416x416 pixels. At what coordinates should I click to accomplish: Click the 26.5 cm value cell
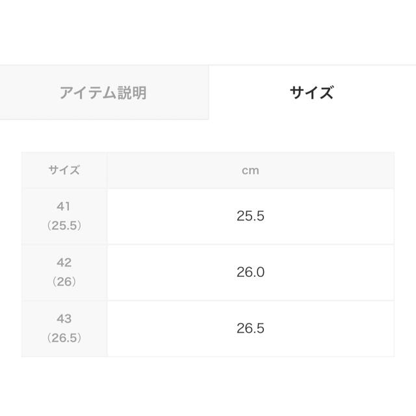tap(250, 328)
